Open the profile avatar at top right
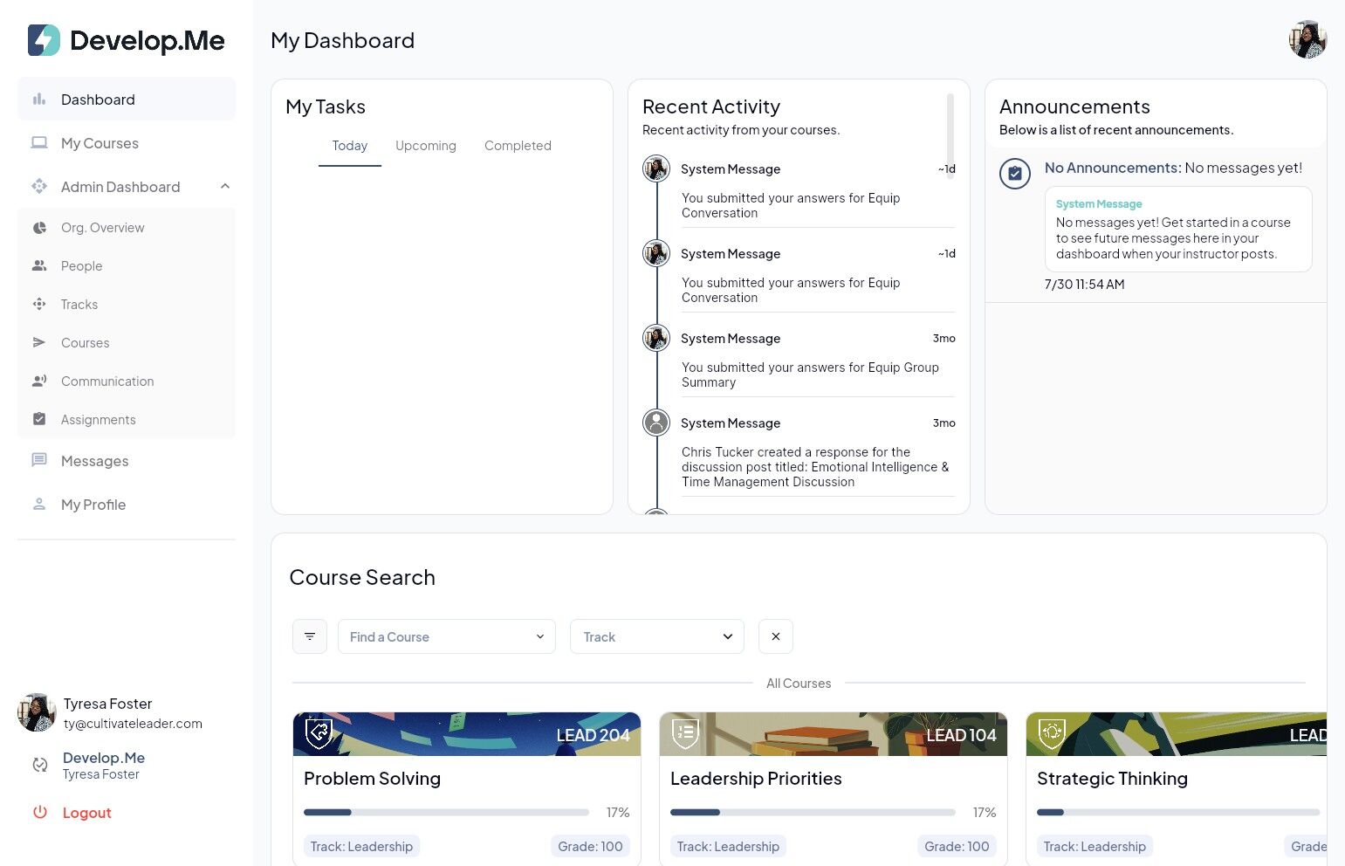This screenshot has width=1345, height=866. pyautogui.click(x=1307, y=40)
